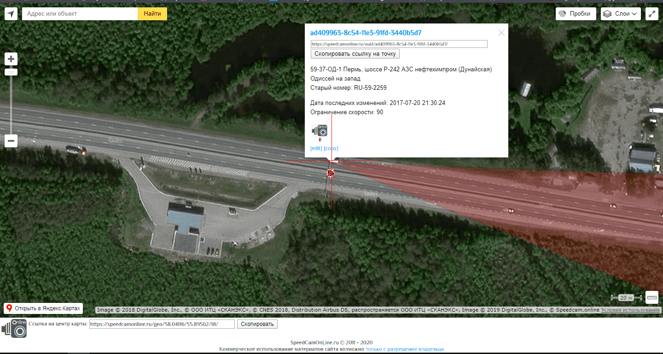
Task: Focus the address search field
Action: point(80,14)
